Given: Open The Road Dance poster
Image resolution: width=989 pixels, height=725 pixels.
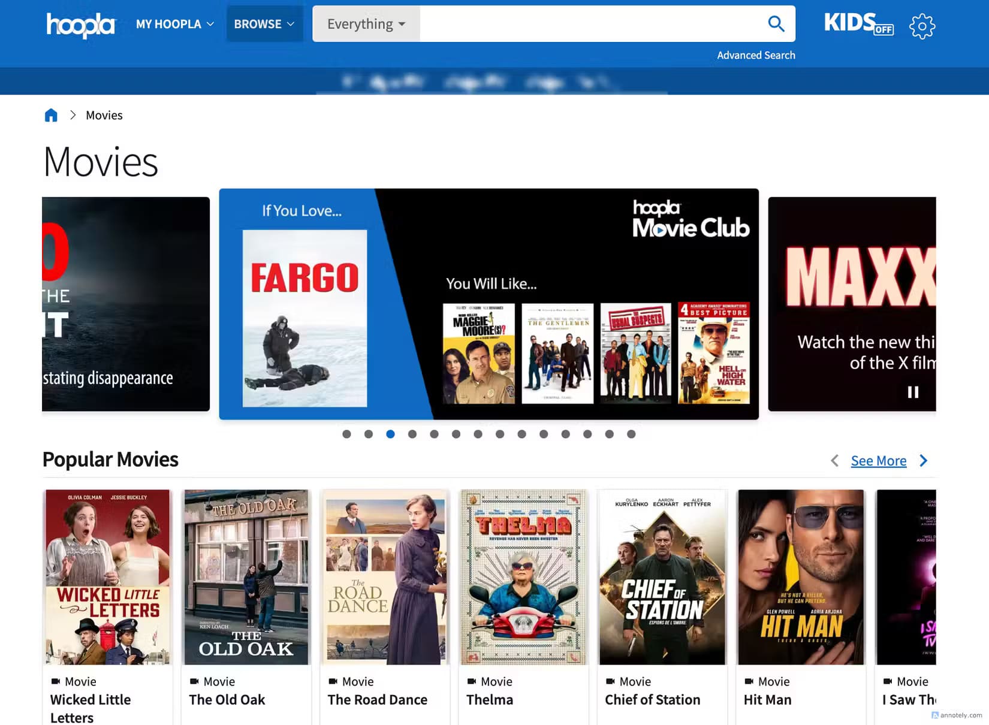Looking at the screenshot, I should [x=385, y=577].
